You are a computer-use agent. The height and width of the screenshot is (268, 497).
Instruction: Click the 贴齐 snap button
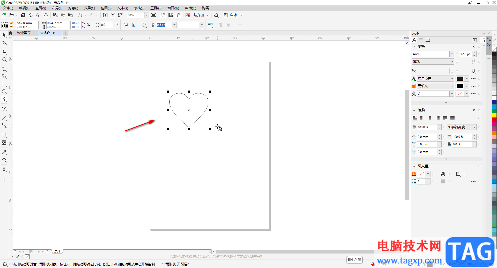pyautogui.click(x=199, y=15)
